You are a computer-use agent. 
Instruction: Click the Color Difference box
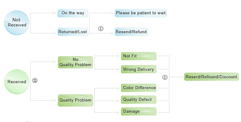pos(139,88)
